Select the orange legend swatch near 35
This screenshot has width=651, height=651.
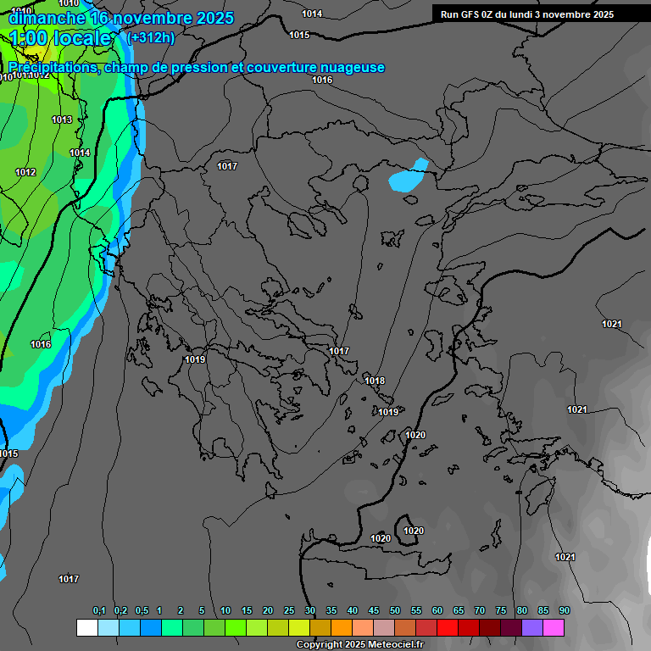coord(342,627)
